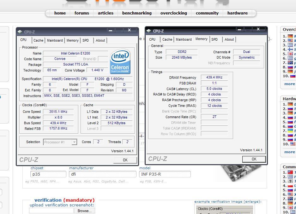The width and height of the screenshot is (296, 214).
Task: Click the verification screenshot file path field
Action: tap(51, 211)
